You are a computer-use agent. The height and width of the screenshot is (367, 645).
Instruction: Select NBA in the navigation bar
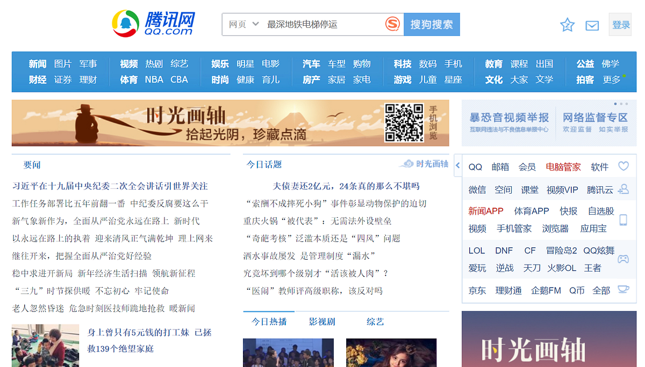point(154,79)
